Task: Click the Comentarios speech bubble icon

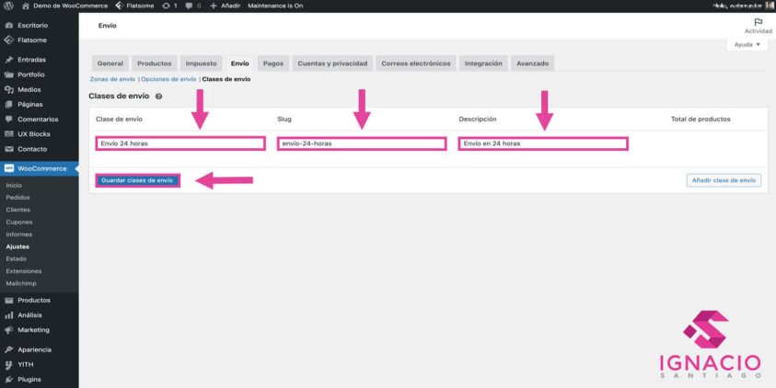Action: (x=9, y=120)
